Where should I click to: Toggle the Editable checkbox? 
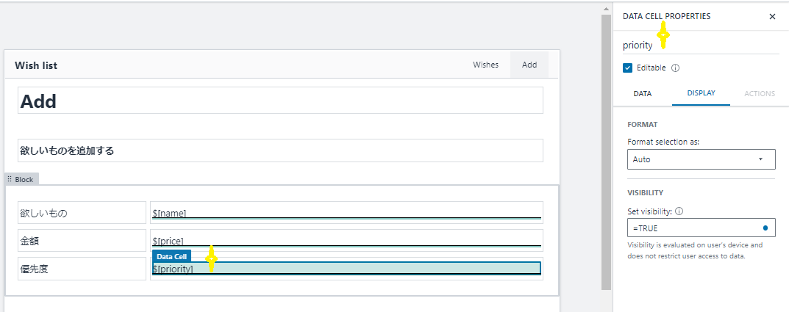pos(628,68)
